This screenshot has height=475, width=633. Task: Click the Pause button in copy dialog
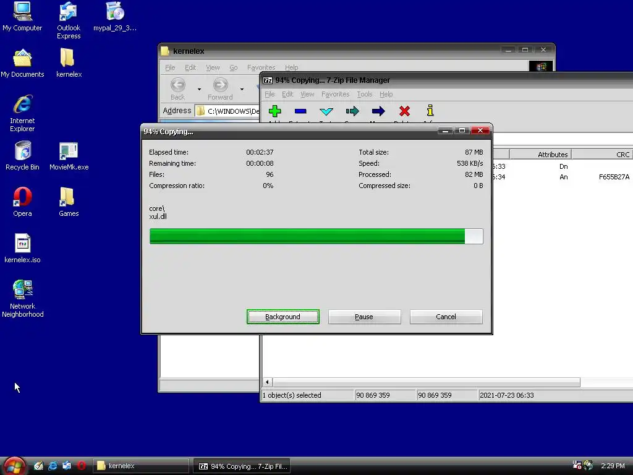tap(364, 317)
